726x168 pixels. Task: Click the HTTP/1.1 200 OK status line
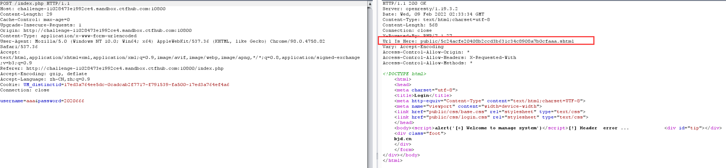tap(404, 3)
